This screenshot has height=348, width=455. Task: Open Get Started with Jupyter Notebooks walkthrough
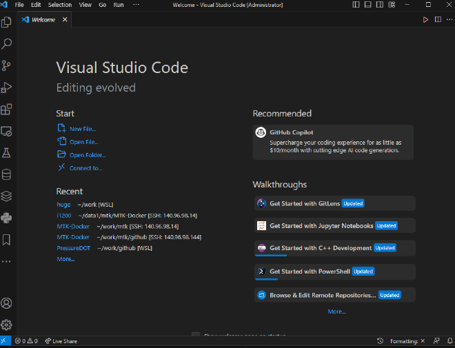pyautogui.click(x=335, y=225)
